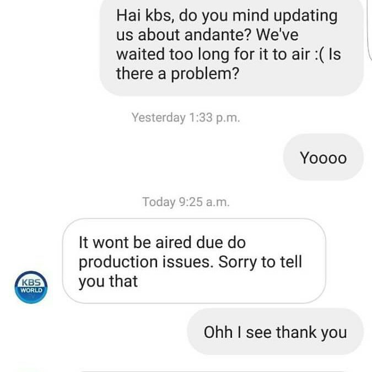The image size is (372, 372).
Task: Click the 'thank you' words in last message
Action: pyautogui.click(x=311, y=332)
